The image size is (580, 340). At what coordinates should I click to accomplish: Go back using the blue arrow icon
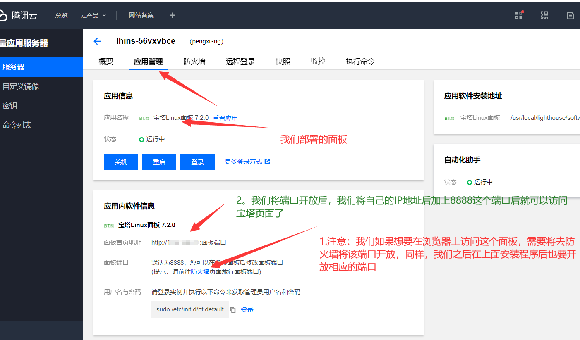[x=97, y=41]
